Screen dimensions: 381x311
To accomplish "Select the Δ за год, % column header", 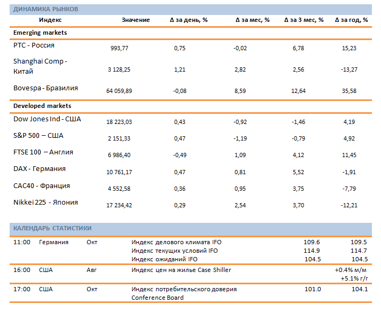I will point(351,20).
